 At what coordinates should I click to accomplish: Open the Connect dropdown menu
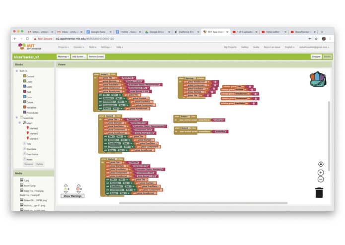79,47
